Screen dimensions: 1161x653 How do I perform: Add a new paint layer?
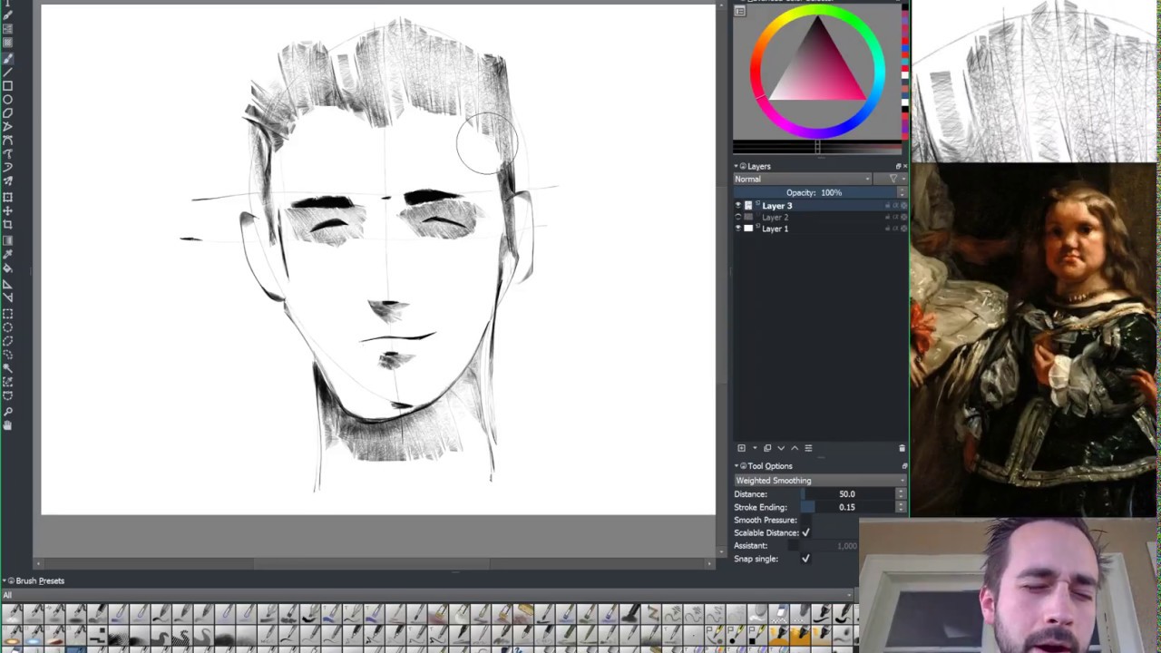[x=741, y=448]
